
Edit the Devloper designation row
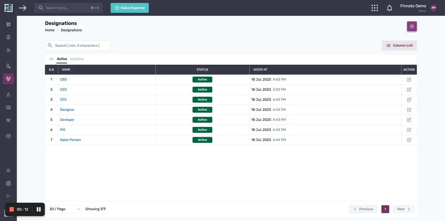[x=409, y=120]
